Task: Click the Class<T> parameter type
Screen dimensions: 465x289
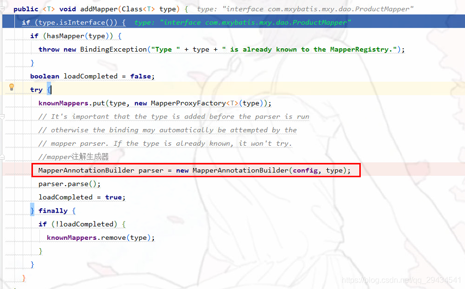Action: tap(138, 9)
